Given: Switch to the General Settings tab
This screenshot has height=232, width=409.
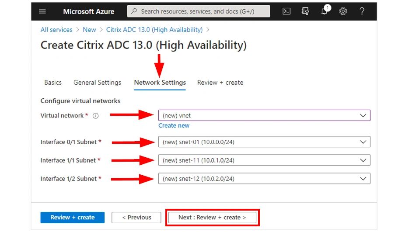Looking at the screenshot, I should pyautogui.click(x=97, y=83).
